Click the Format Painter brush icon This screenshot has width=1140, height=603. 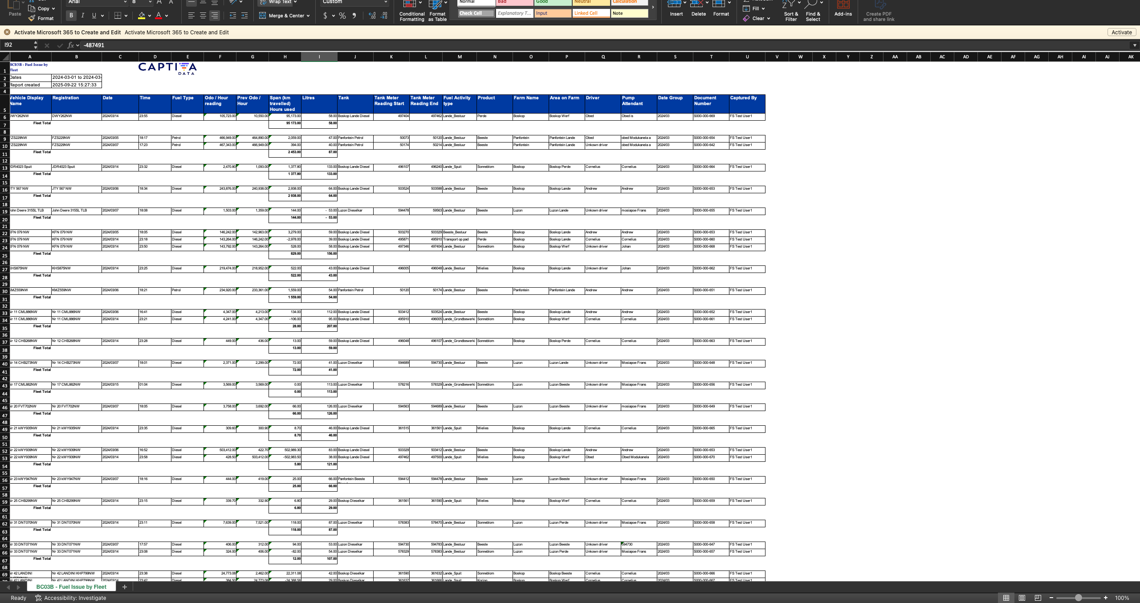click(32, 18)
